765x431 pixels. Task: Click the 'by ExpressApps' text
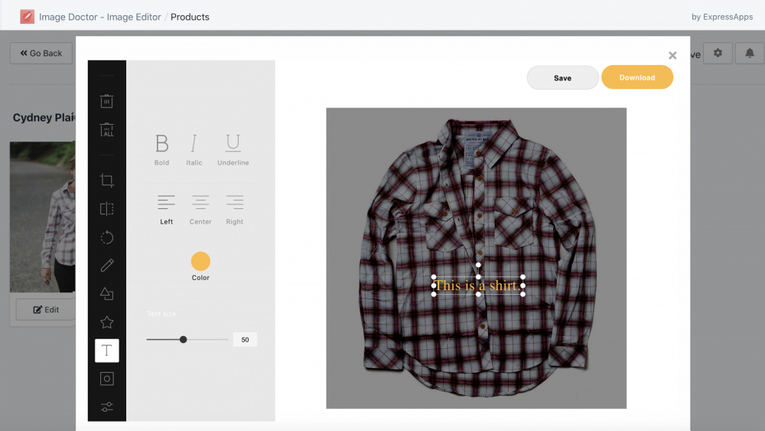click(722, 17)
